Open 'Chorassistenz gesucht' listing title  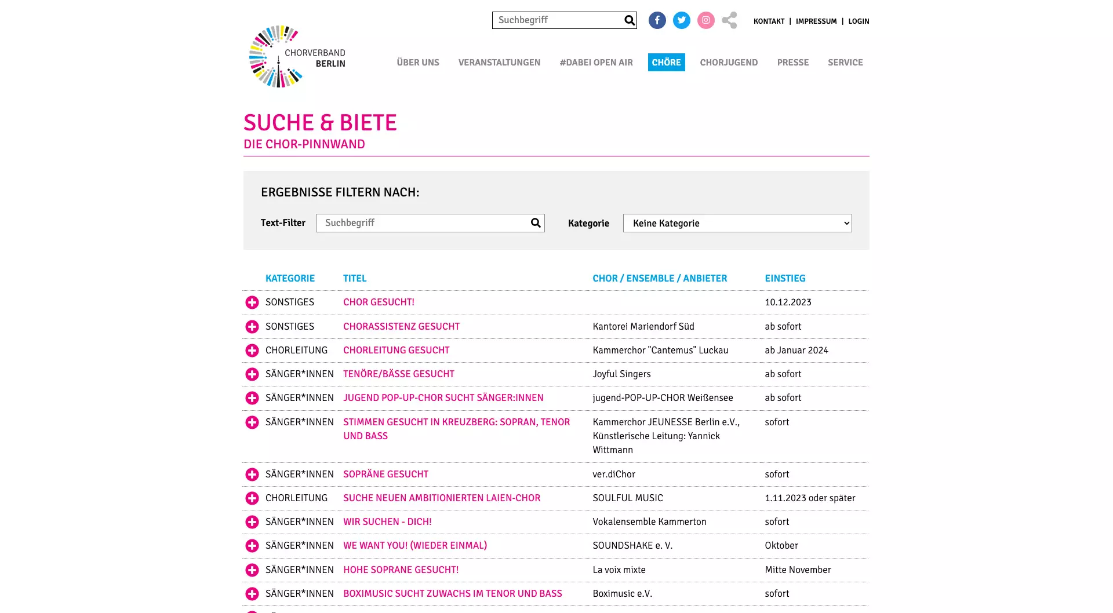[401, 327]
